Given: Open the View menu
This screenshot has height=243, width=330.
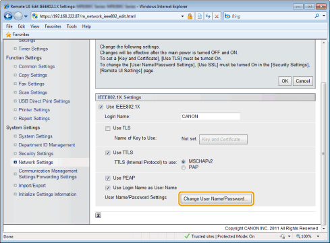Looking at the screenshot, I should click(x=34, y=26).
